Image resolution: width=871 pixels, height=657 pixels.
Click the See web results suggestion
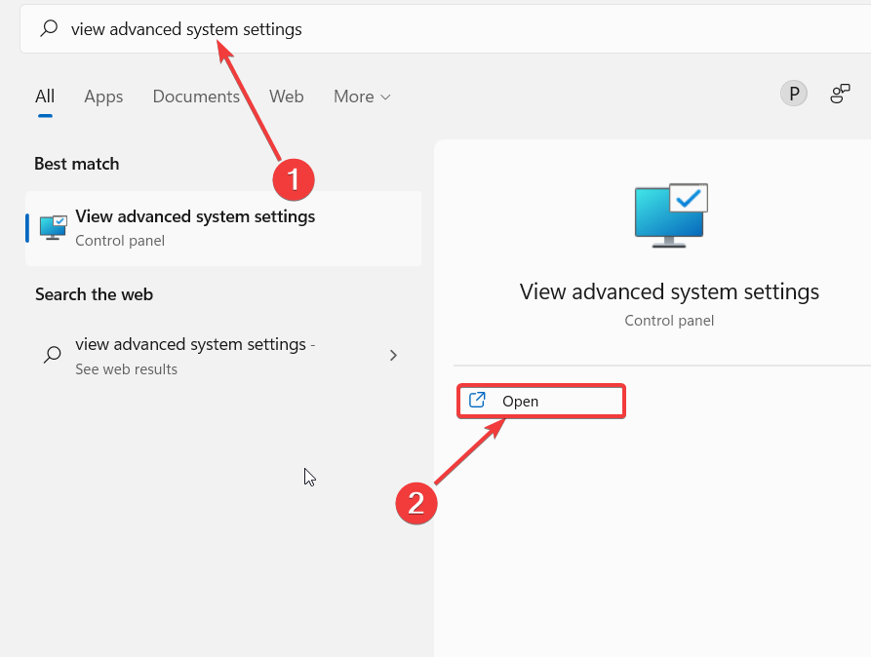point(128,368)
